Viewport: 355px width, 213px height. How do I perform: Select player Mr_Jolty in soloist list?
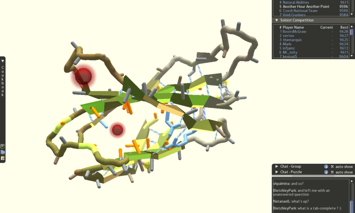(290, 52)
